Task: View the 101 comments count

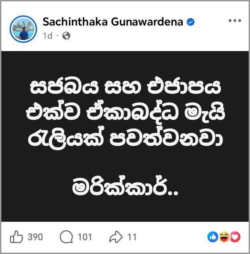Action: pos(85,237)
